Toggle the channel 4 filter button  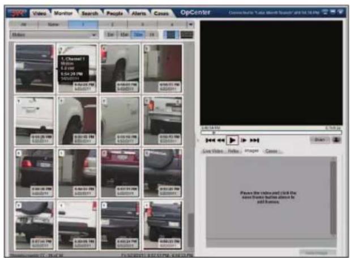point(172,24)
